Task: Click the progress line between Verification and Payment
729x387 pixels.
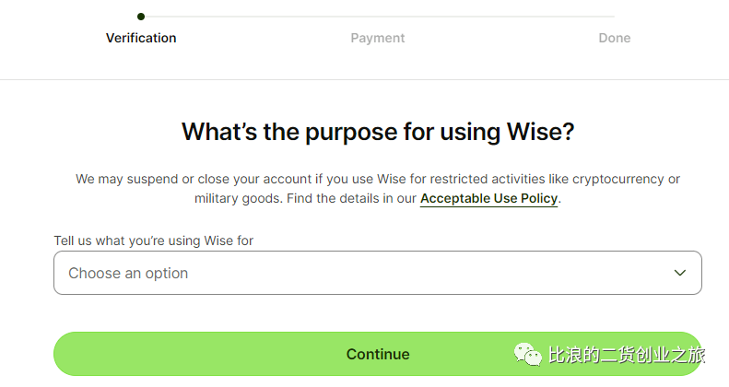Action: [259, 17]
